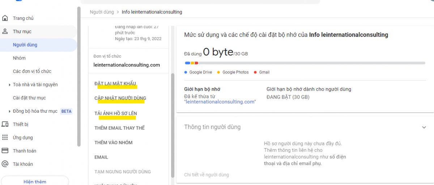Open Nhóm in the sidebar

pyautogui.click(x=19, y=58)
